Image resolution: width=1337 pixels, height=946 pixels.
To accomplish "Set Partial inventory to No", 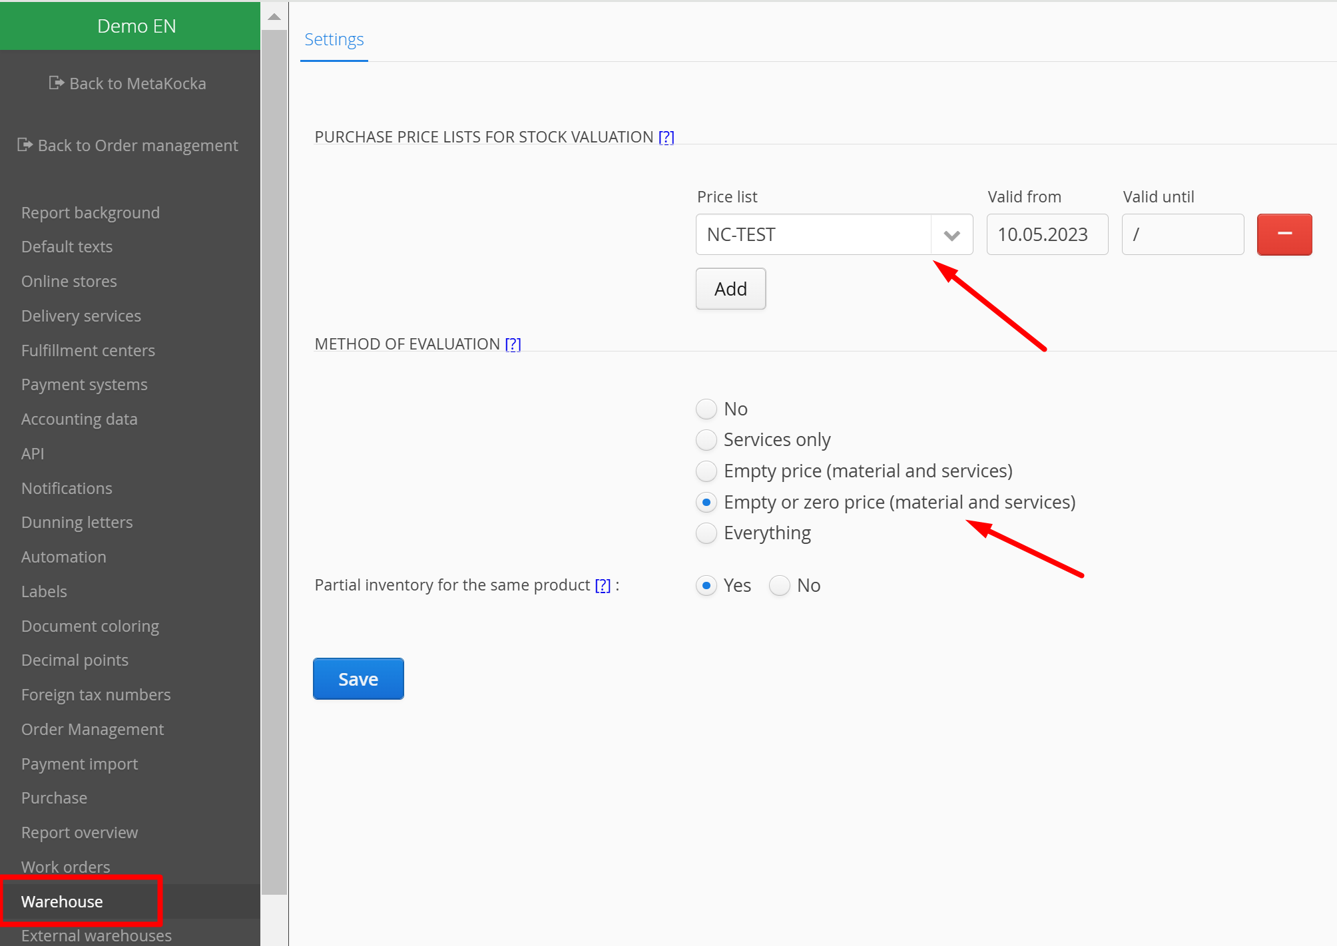I will coord(780,586).
